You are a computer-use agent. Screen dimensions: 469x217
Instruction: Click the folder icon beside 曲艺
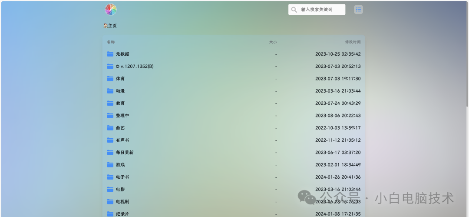click(110, 128)
